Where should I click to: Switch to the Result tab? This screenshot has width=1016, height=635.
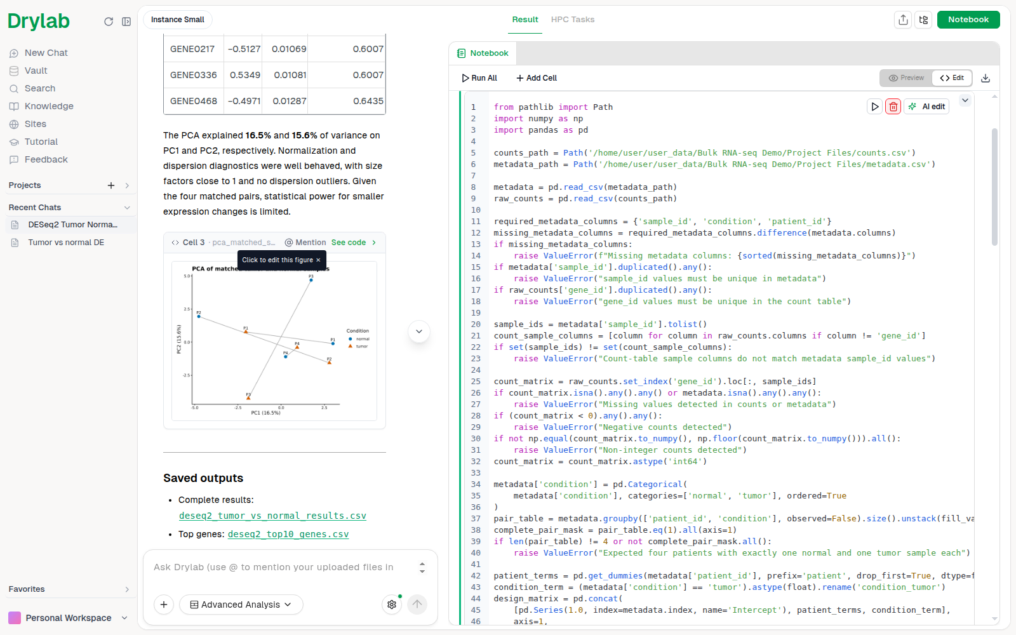525,20
